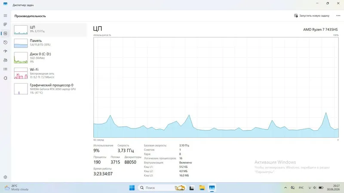The image size is (344, 193).
Task: Click the CPU usage graph
Action: click(216, 87)
